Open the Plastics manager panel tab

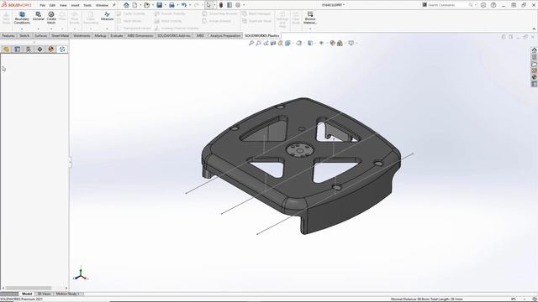(x=62, y=49)
